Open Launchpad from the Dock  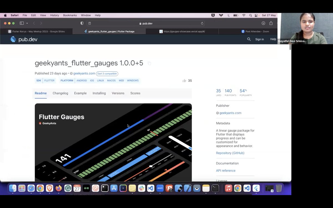click(x=22, y=188)
